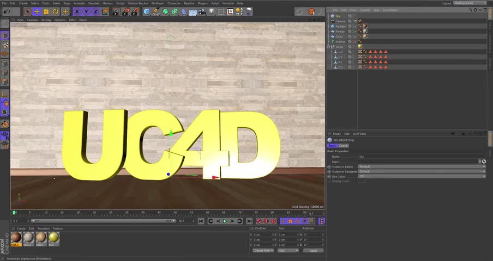This screenshot has width=493, height=261.
Task: Click Make Editable icon in left toolbar
Action: click(x=5, y=23)
